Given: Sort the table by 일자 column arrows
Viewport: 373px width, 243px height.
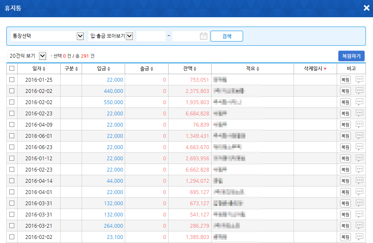Looking at the screenshot, I should pyautogui.click(x=44, y=69).
